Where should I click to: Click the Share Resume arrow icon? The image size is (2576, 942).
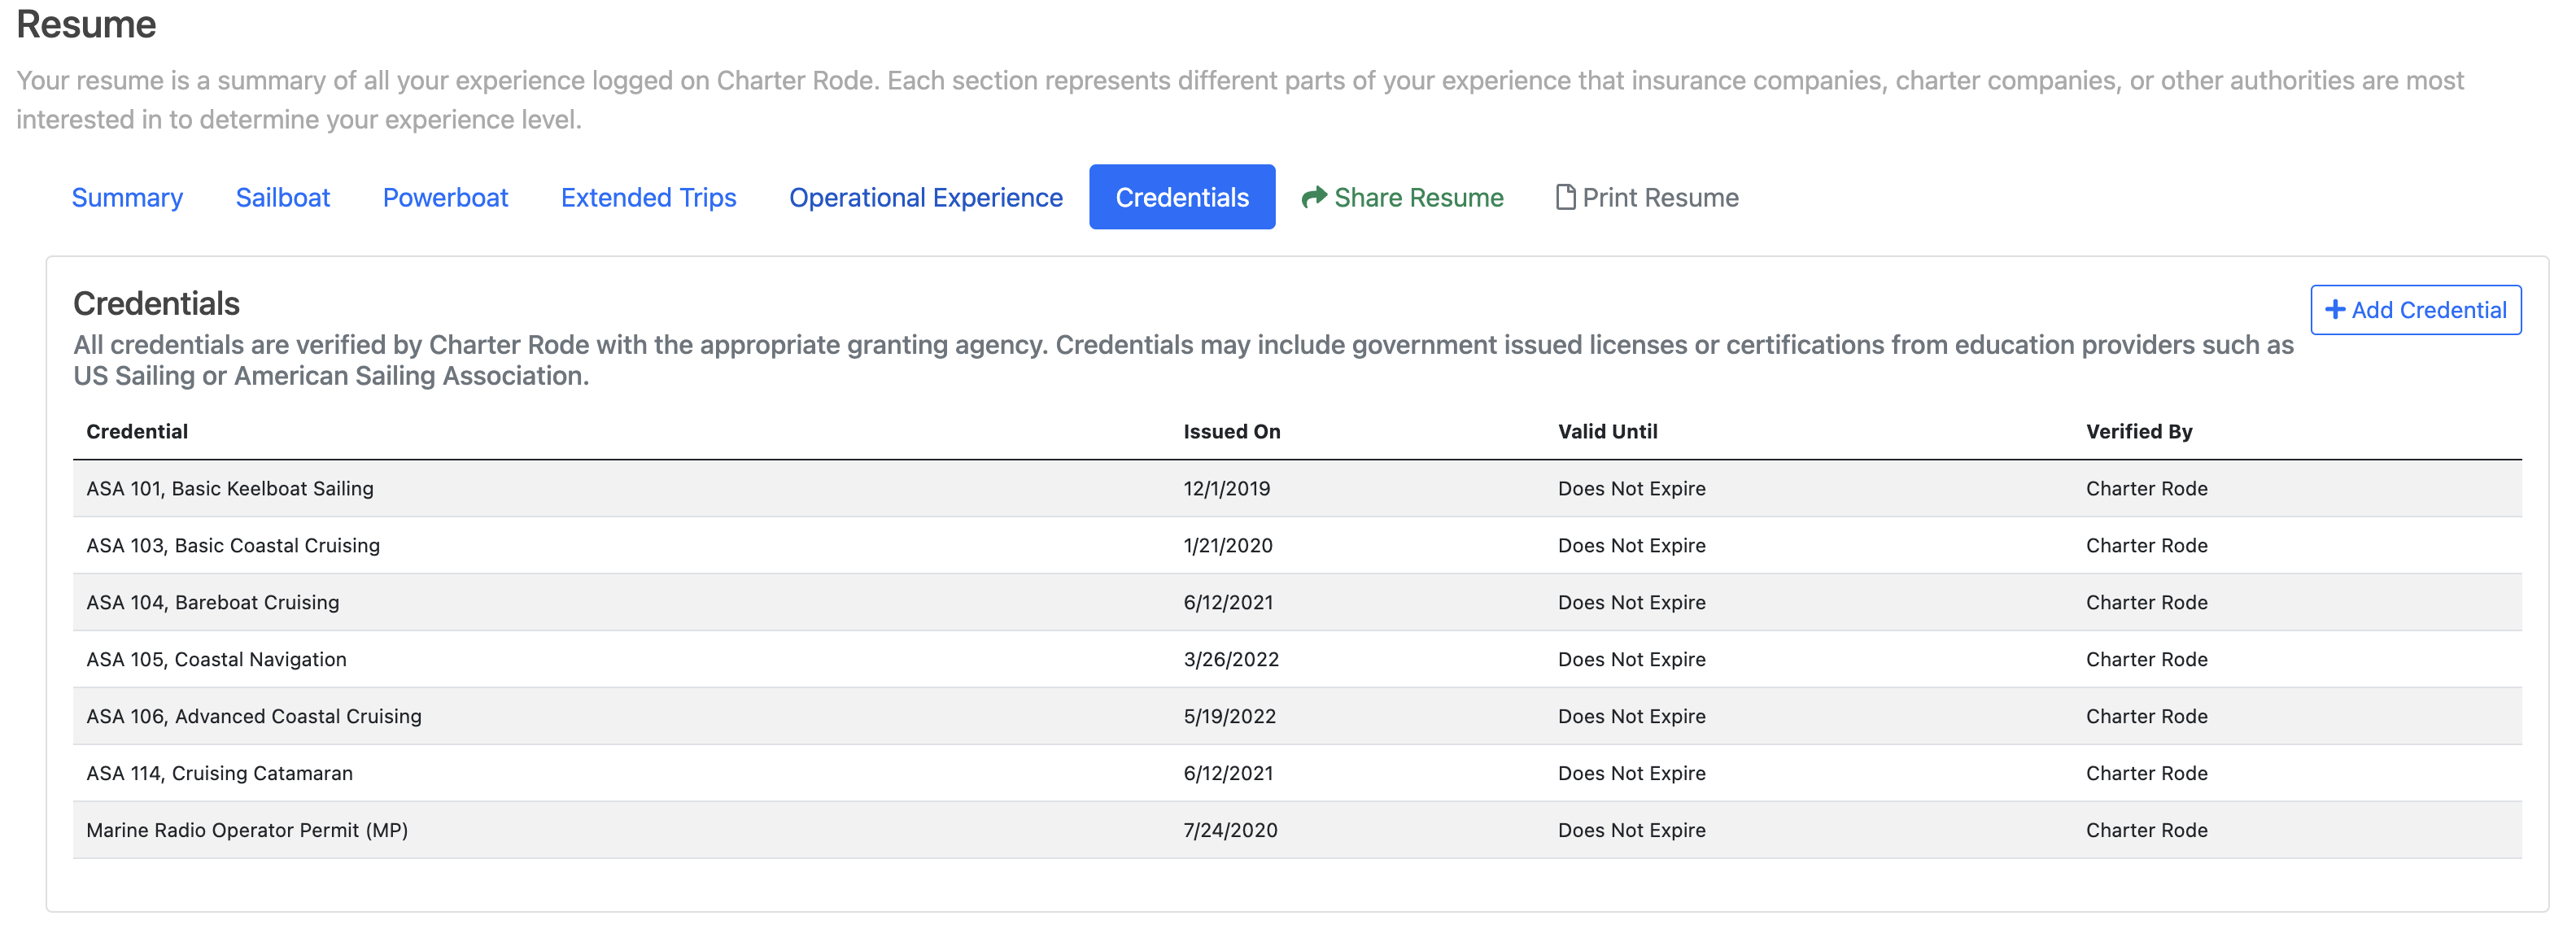tap(1314, 197)
